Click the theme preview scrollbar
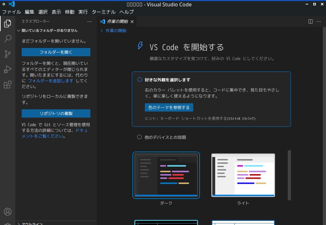 (289, 175)
